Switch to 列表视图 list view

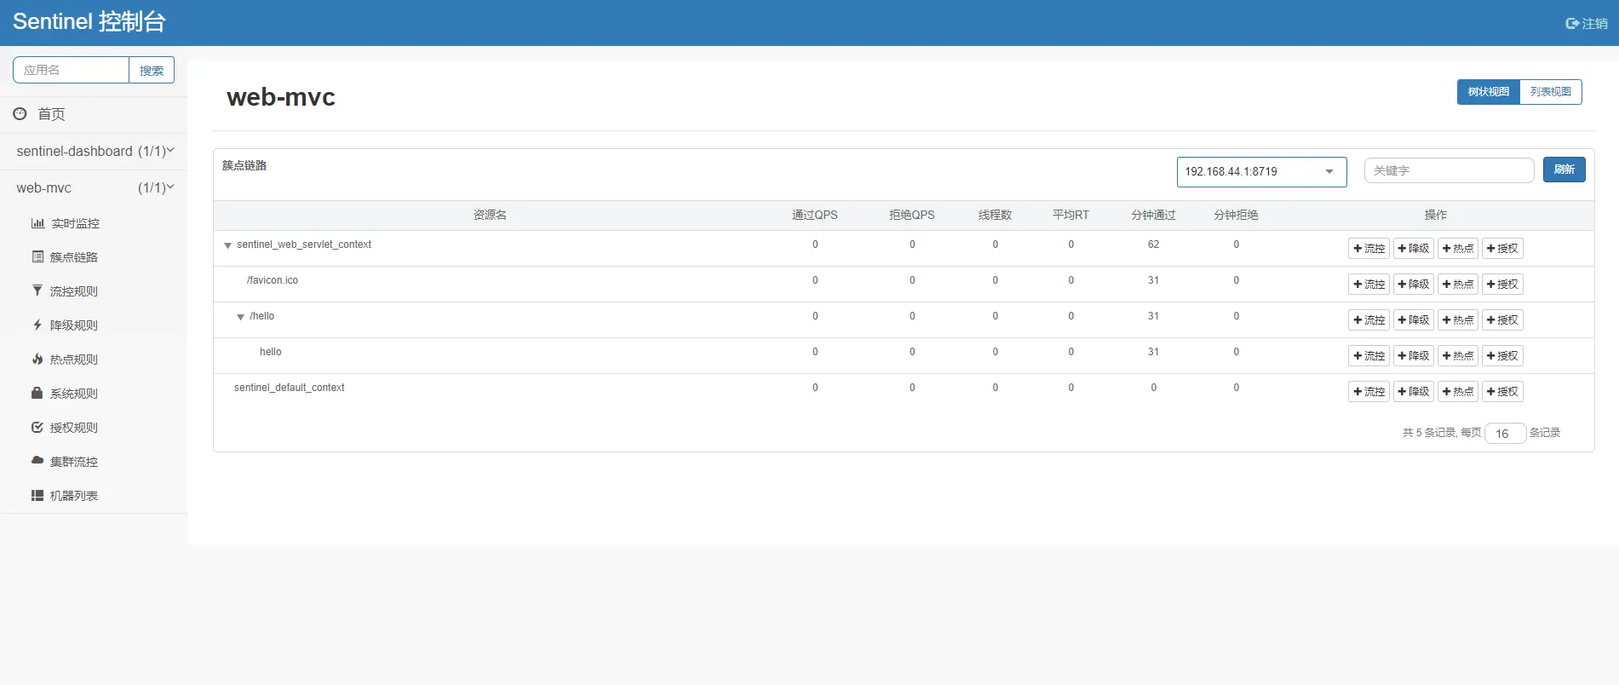tap(1551, 92)
